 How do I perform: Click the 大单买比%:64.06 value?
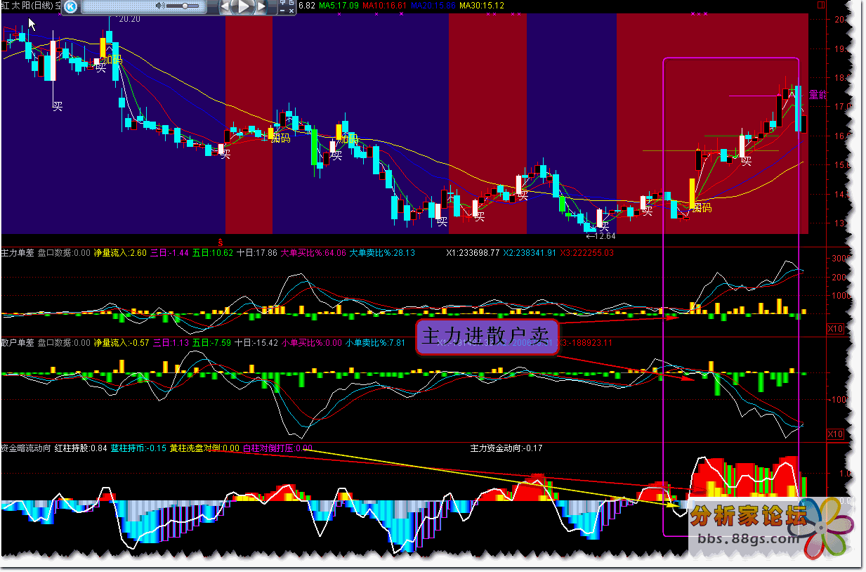coord(313,253)
